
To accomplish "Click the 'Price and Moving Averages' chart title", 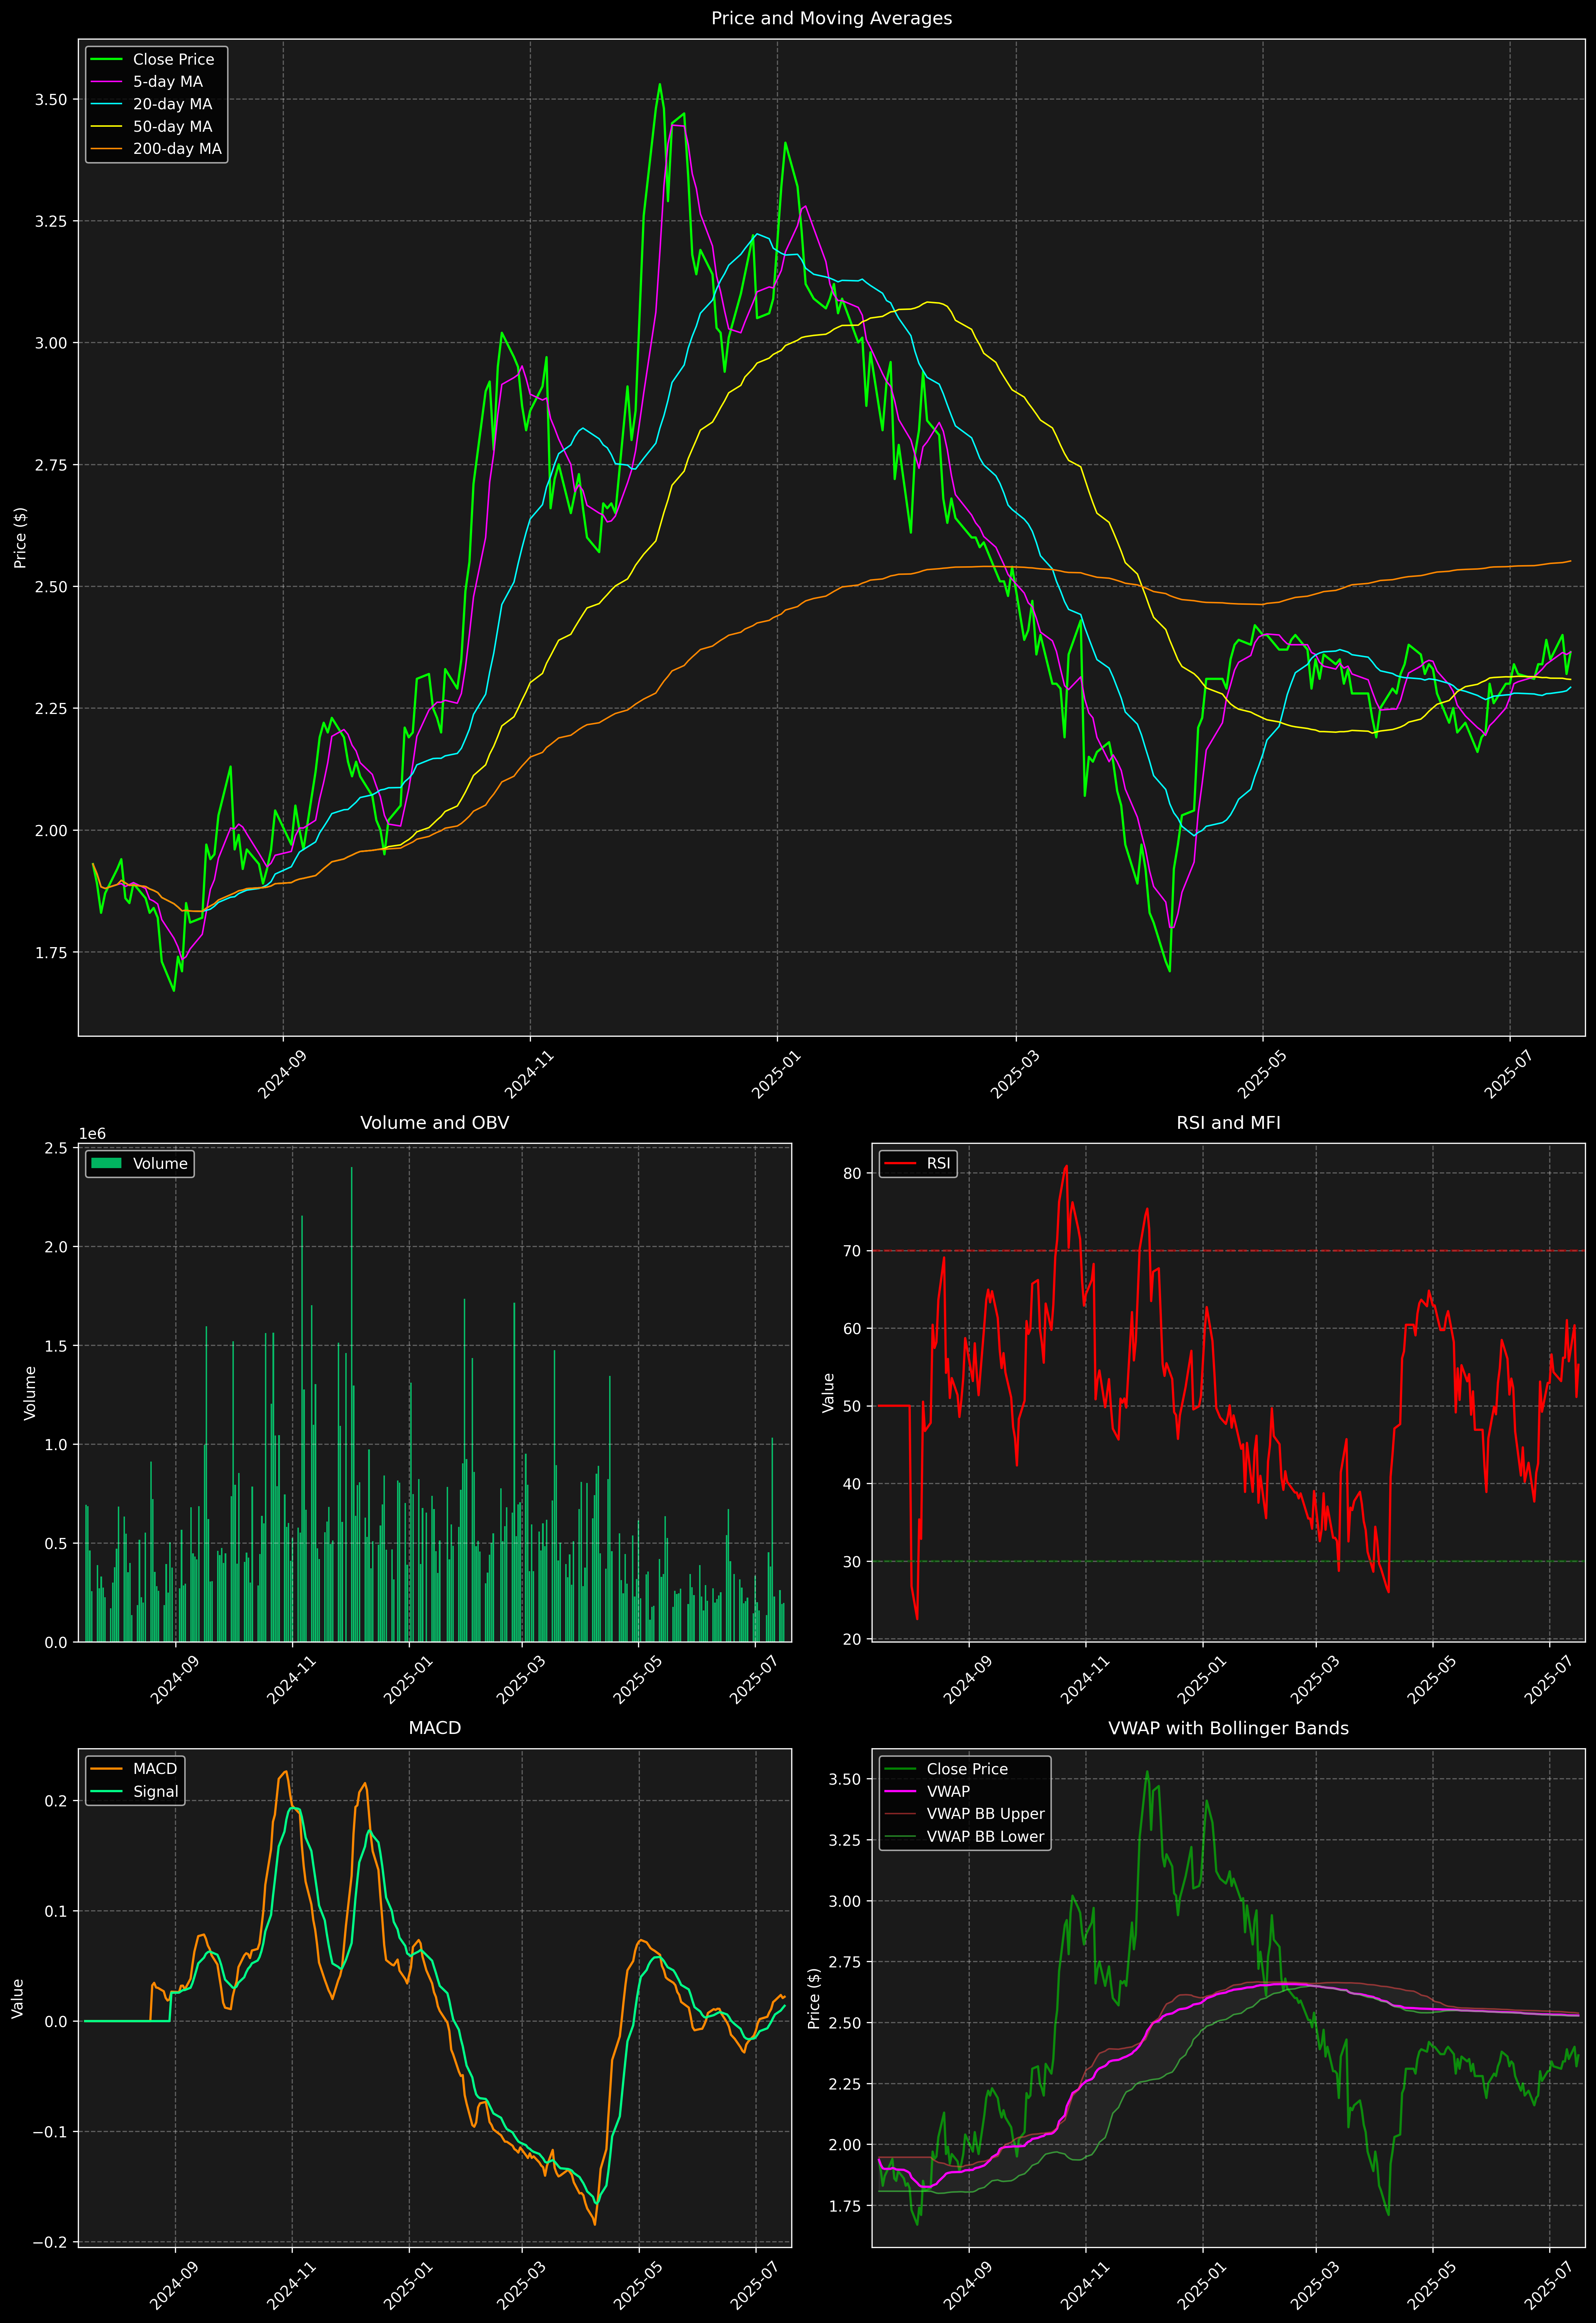I will 831,18.
